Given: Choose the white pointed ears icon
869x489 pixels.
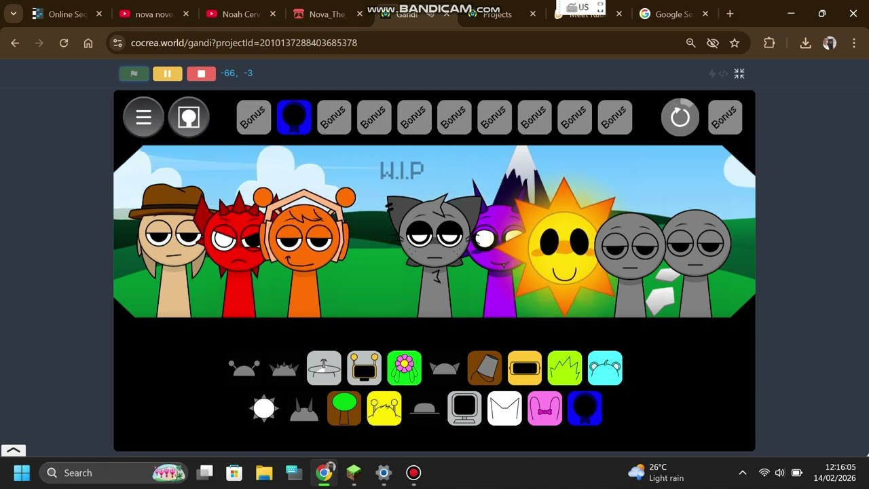Looking at the screenshot, I should [x=504, y=408].
